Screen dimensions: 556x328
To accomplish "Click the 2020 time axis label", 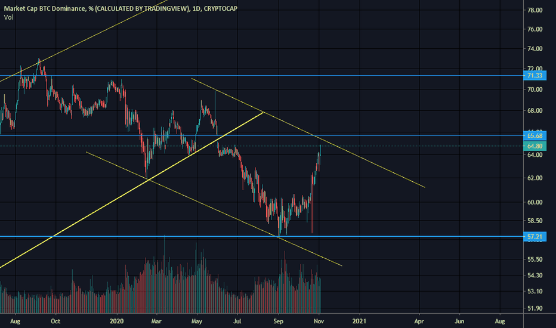I will coord(117,321).
